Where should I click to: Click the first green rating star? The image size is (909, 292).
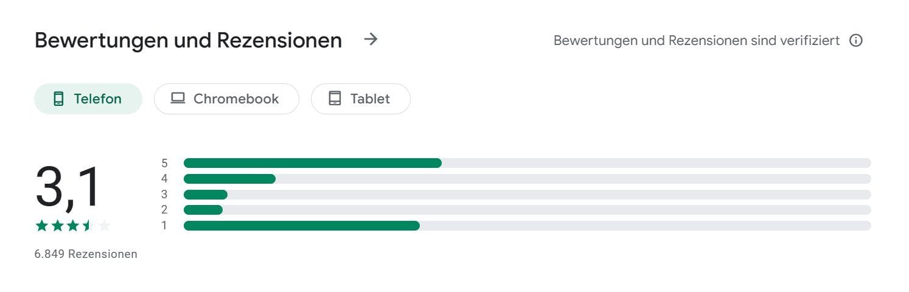click(41, 226)
